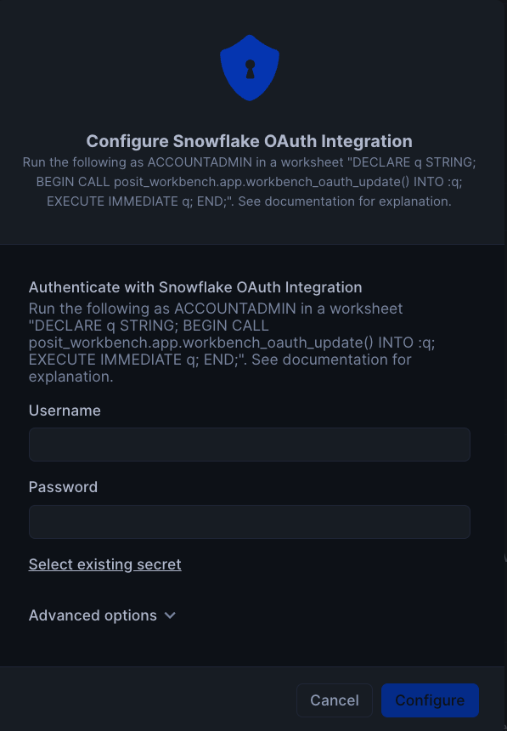Expand the Advanced options chevron arrow
Screen dimensions: 507x731
170,615
